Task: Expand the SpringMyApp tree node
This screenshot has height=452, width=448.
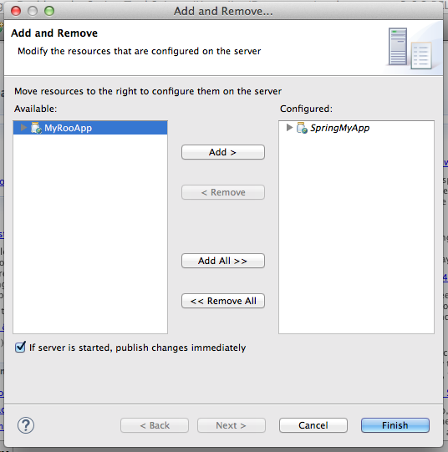Action: pos(289,128)
